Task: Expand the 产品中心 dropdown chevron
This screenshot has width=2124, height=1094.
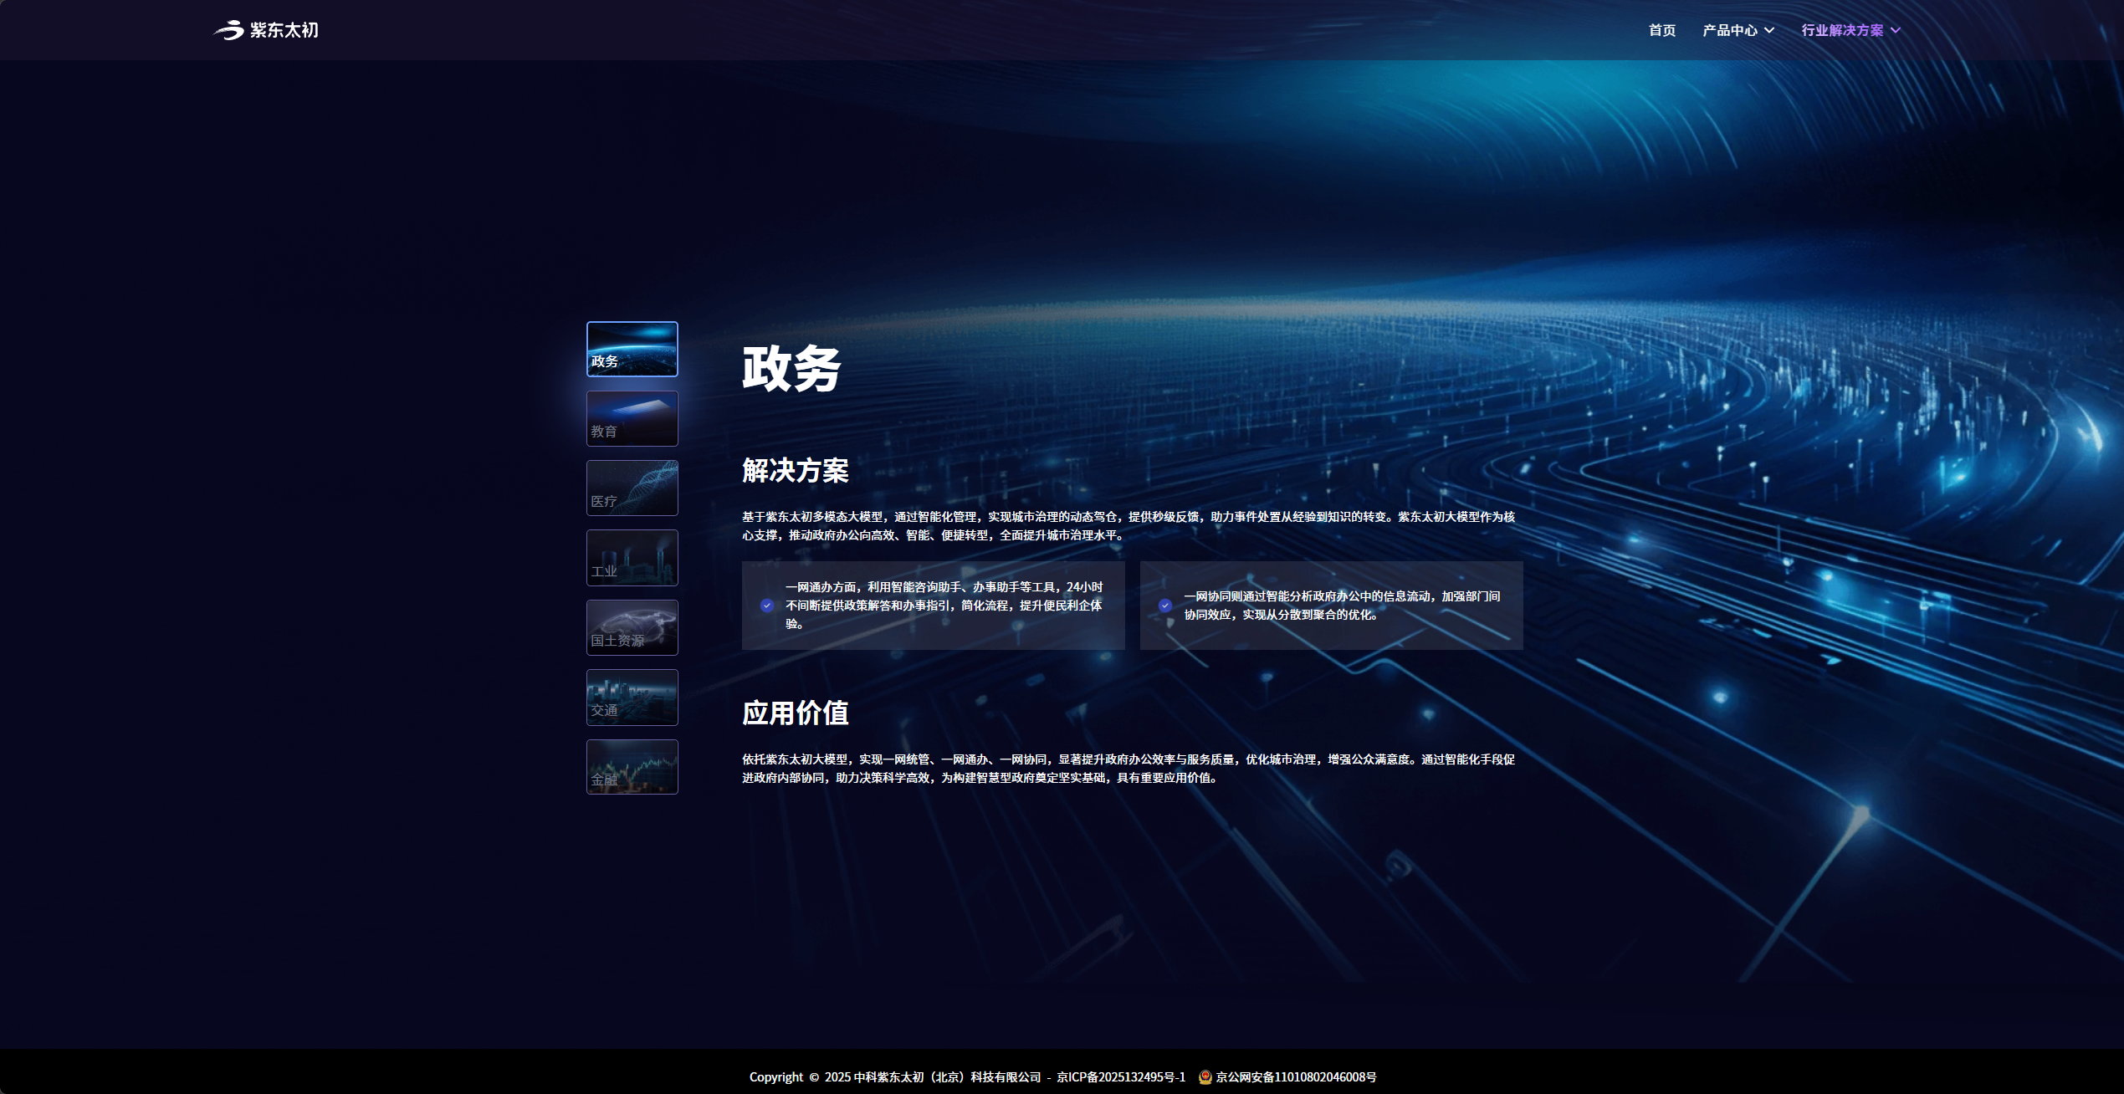Action: pos(1769,30)
